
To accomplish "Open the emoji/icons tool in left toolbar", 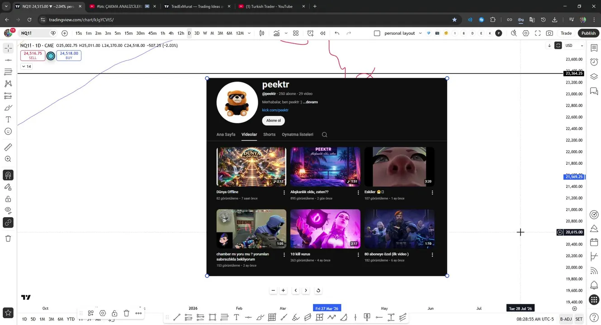I will pos(8,131).
